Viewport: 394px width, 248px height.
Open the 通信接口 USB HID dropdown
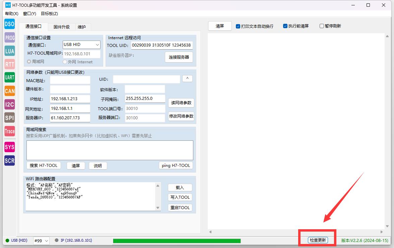(x=81, y=45)
